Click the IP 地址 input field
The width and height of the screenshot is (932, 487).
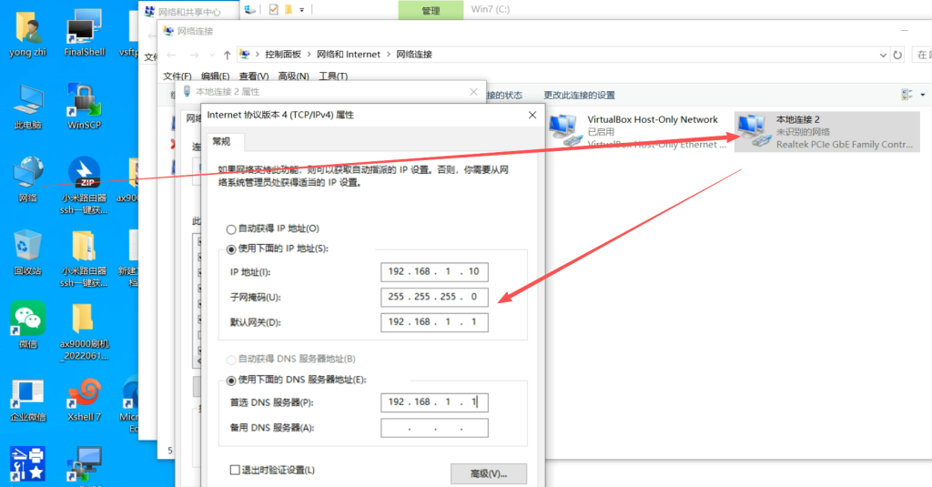[x=434, y=272]
